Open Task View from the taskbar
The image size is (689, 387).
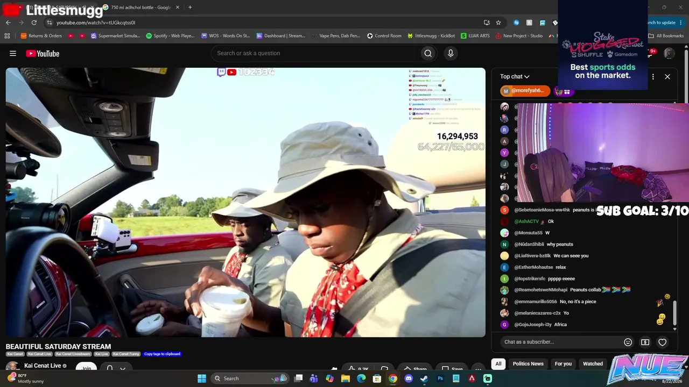click(298, 378)
